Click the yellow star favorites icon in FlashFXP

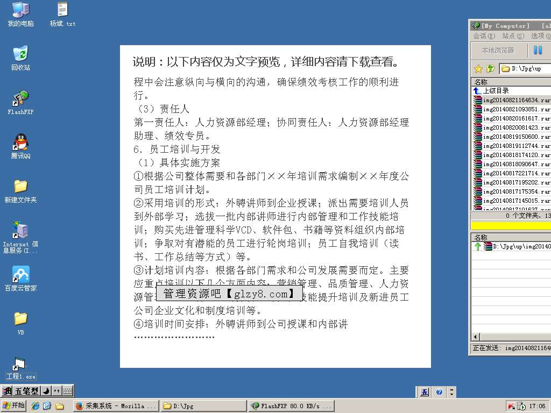click(x=478, y=68)
